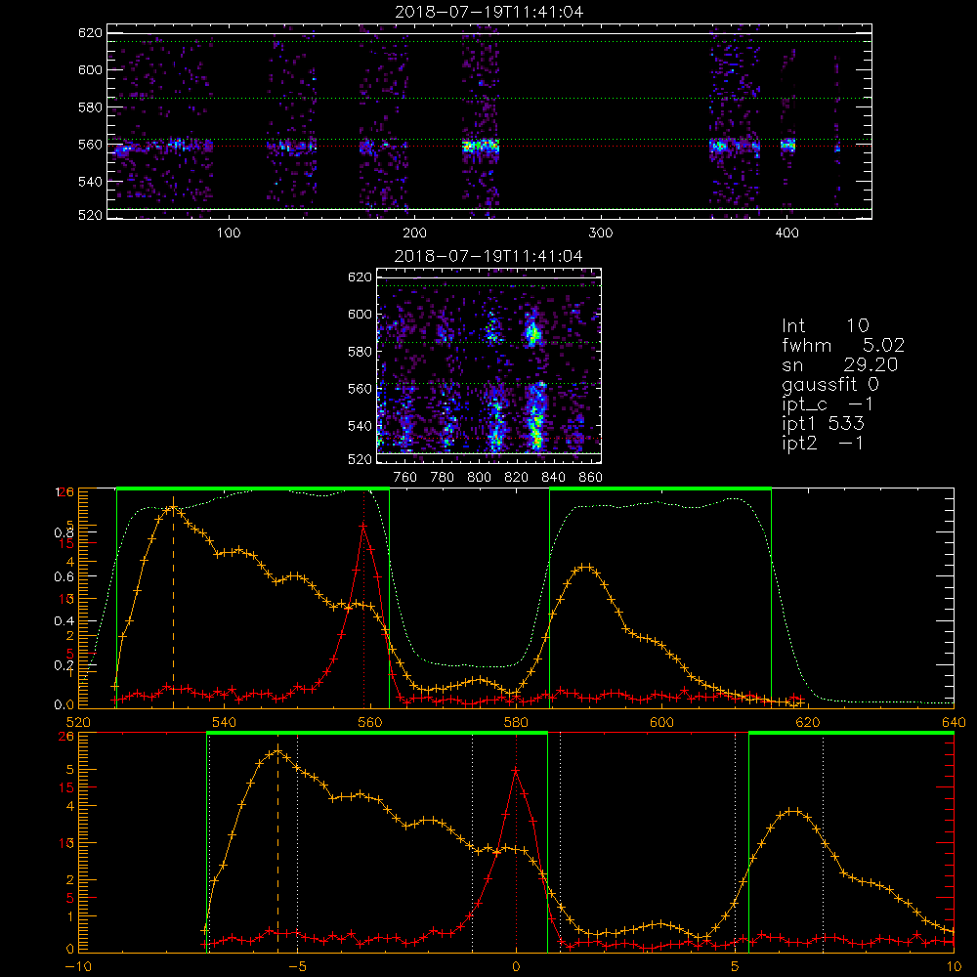Viewport: 977px width, 977px height.
Task: Click the orange x-axis label '540' on profile plot
Action: point(225,722)
